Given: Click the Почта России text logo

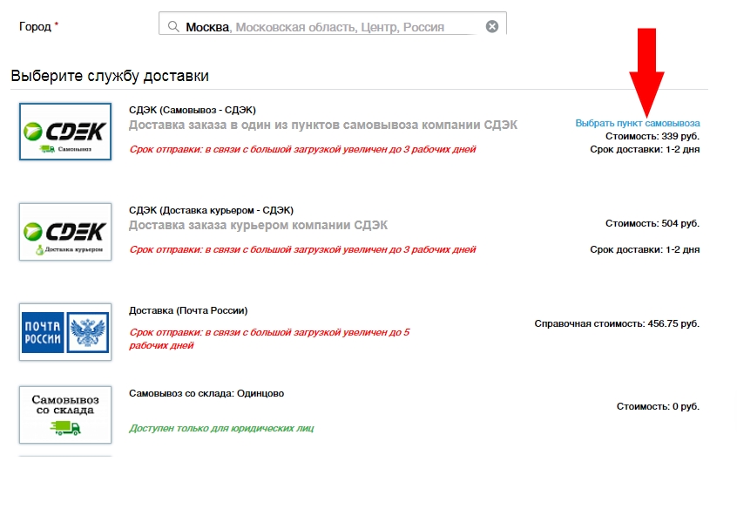Looking at the screenshot, I should tap(43, 332).
